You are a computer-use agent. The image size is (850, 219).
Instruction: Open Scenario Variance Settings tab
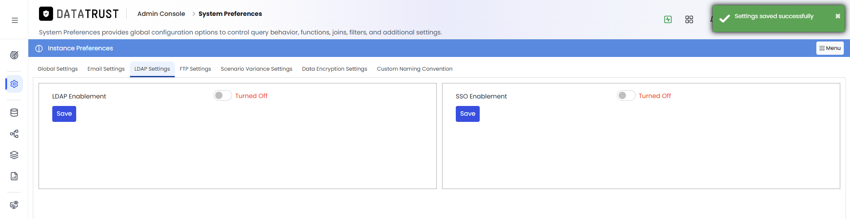pos(256,69)
